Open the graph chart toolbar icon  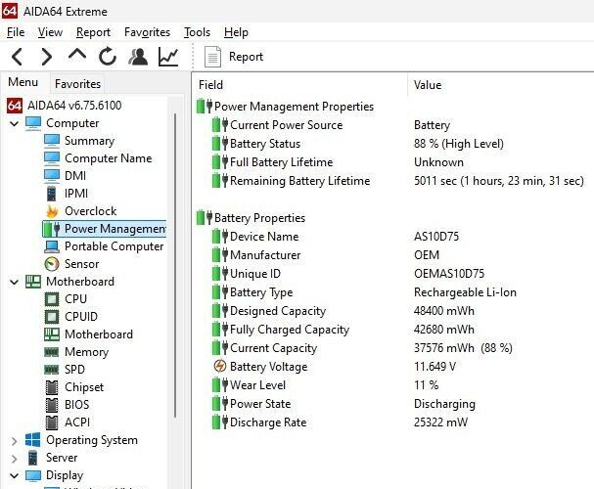[168, 57]
